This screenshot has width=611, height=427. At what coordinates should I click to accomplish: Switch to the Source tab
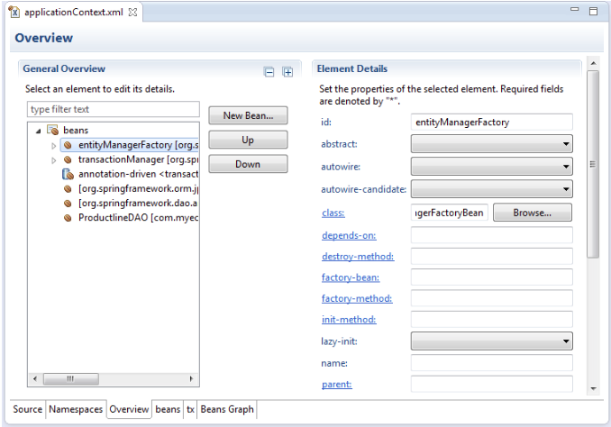27,410
